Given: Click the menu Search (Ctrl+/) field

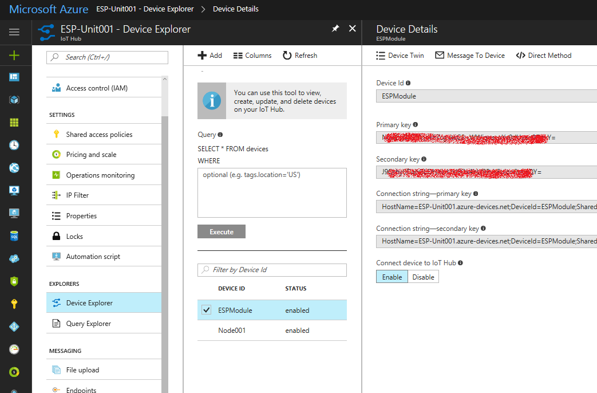Looking at the screenshot, I should [x=107, y=57].
